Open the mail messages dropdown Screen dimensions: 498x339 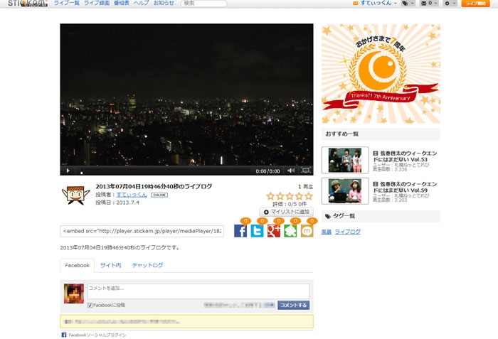[429, 3]
